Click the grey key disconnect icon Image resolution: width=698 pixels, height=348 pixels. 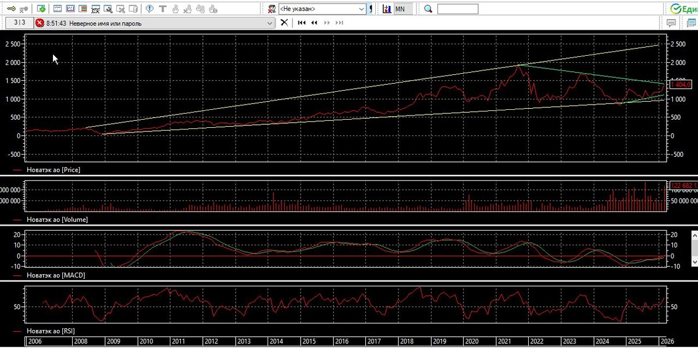25,9
